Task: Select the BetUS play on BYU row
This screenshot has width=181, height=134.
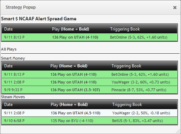Action: click(x=89, y=121)
